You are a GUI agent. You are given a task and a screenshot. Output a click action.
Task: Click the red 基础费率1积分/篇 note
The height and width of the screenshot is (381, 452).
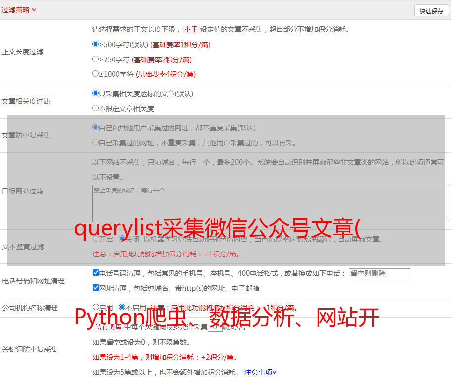(x=180, y=45)
